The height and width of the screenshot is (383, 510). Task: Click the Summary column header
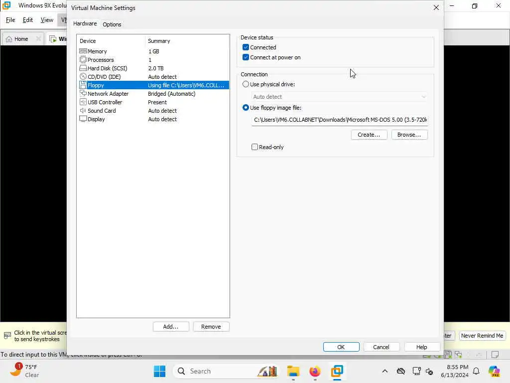click(187, 41)
